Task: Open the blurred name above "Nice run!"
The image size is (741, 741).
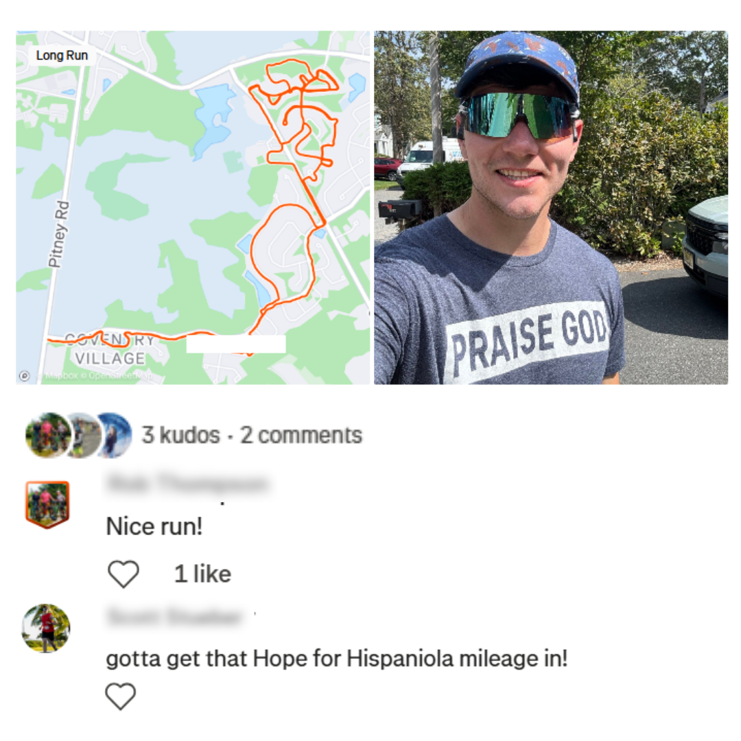Action: 187,483
